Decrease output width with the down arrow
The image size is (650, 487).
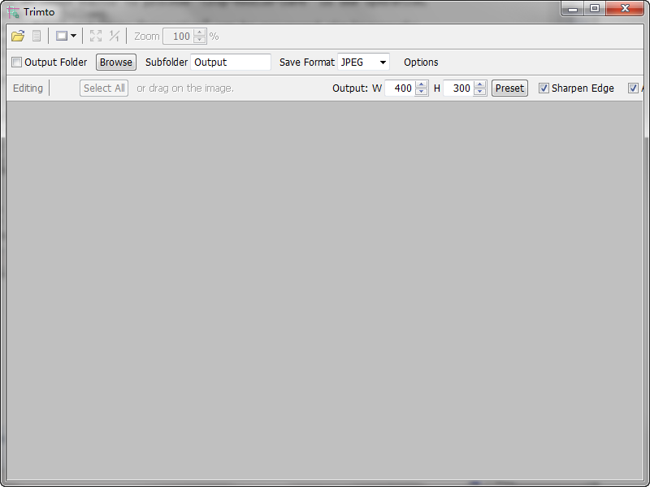(421, 92)
